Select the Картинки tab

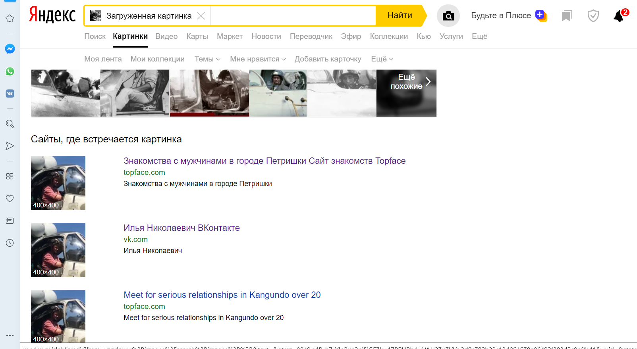tap(130, 36)
